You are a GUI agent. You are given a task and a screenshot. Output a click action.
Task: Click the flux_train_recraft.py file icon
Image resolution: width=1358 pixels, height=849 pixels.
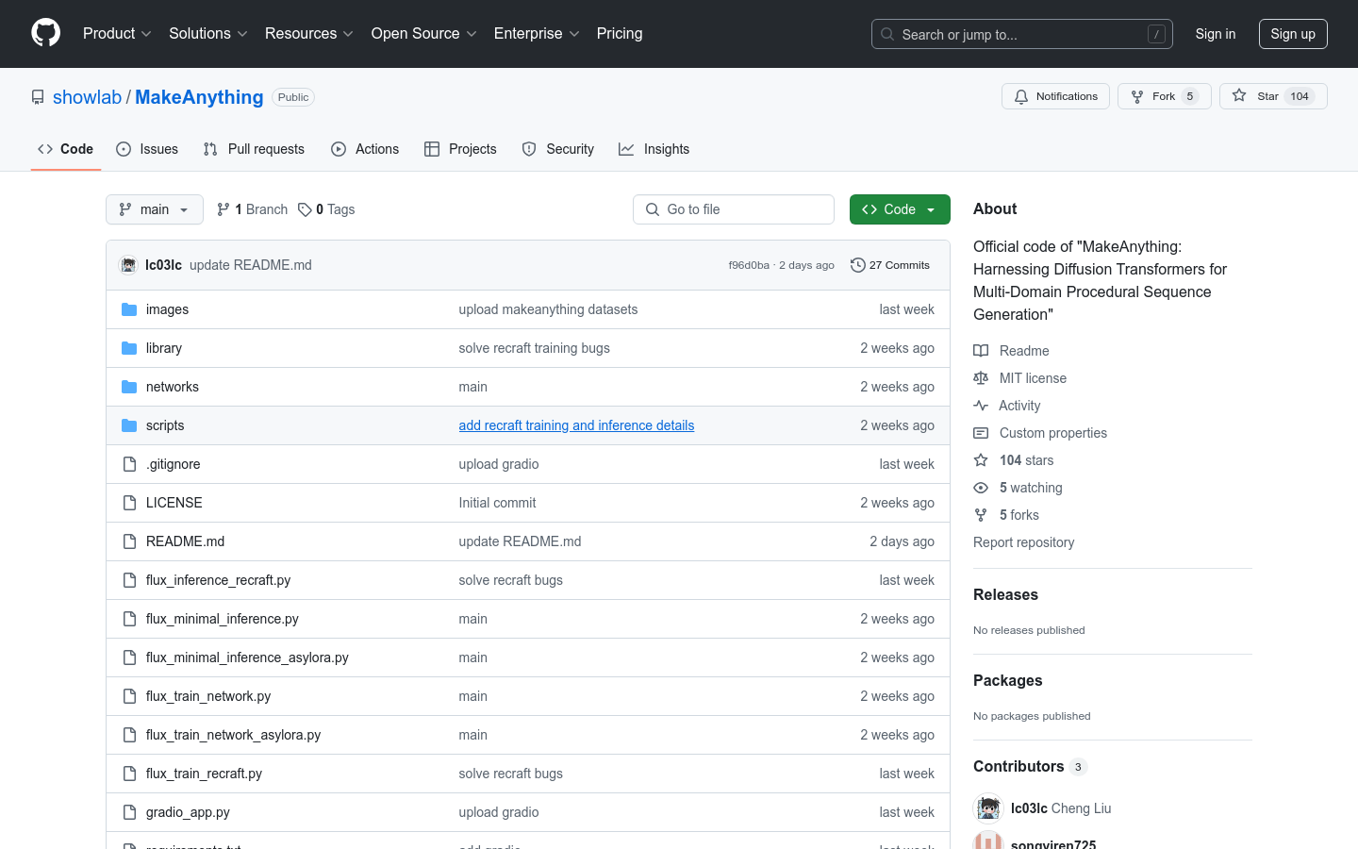coord(129,774)
